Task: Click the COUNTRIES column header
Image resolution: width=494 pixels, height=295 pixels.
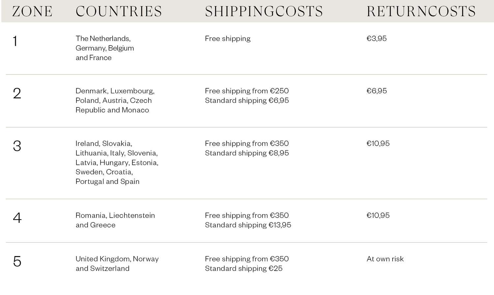Action: (x=119, y=12)
